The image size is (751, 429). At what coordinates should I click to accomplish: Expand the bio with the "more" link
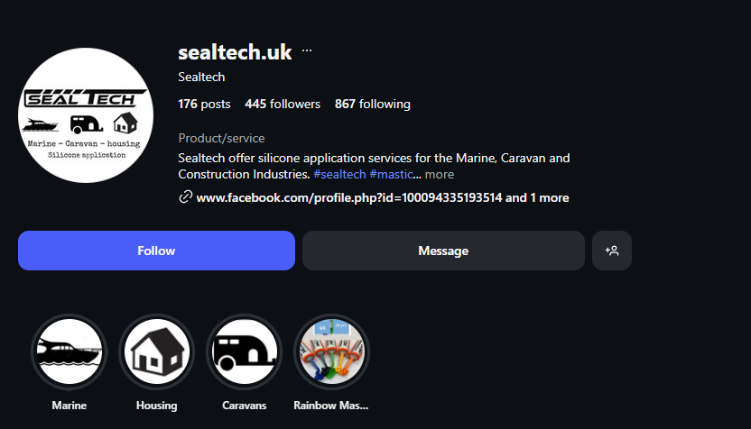[440, 174]
